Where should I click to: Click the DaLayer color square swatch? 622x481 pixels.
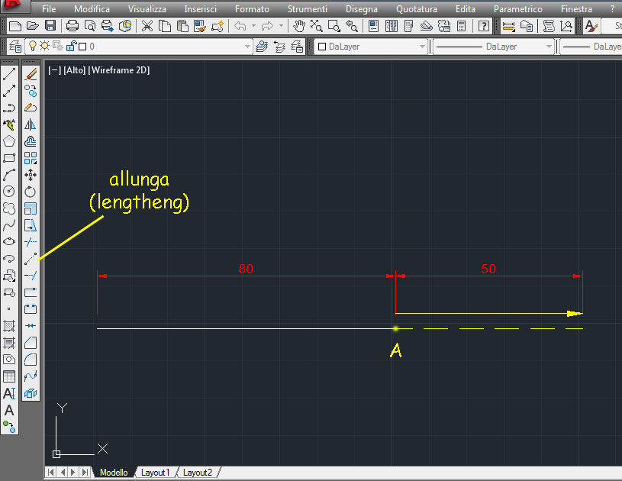tap(322, 47)
